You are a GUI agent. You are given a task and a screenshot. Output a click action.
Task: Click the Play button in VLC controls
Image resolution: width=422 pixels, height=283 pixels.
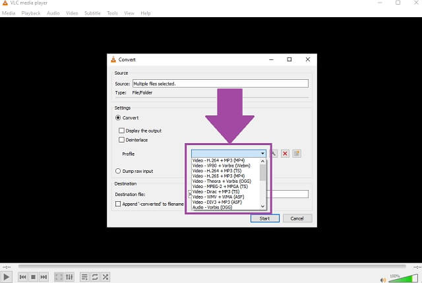6,277
